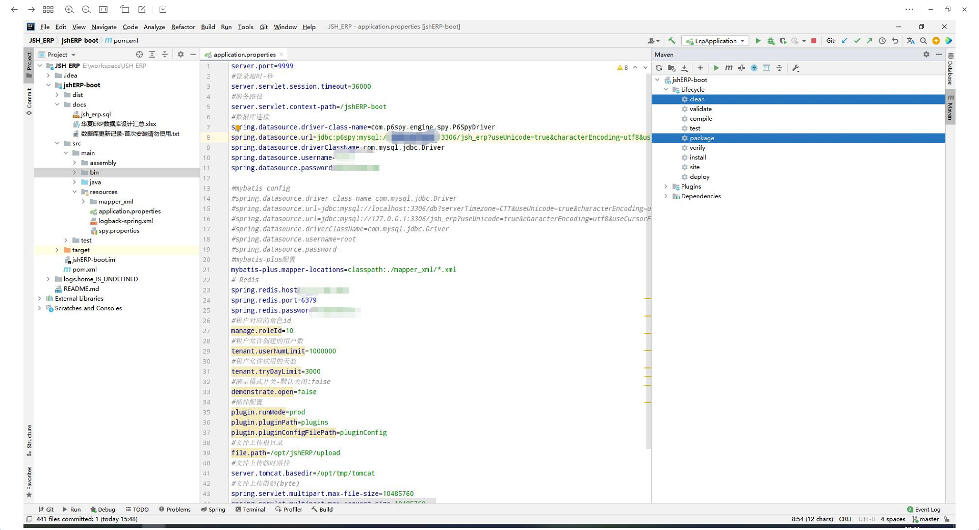Run ErpApplication with coverage
The width and height of the screenshot is (979, 530).
783,41
